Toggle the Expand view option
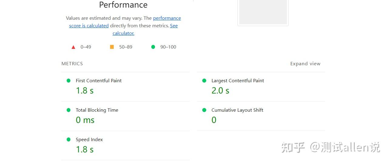 click(x=305, y=64)
